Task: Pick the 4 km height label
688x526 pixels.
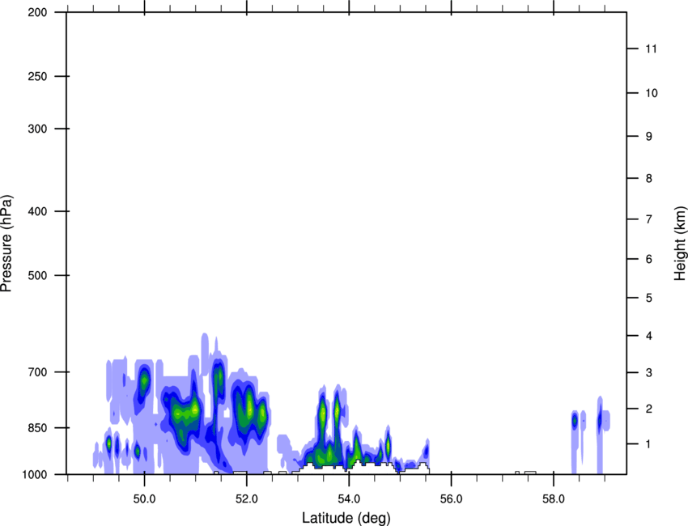Action: [x=649, y=336]
